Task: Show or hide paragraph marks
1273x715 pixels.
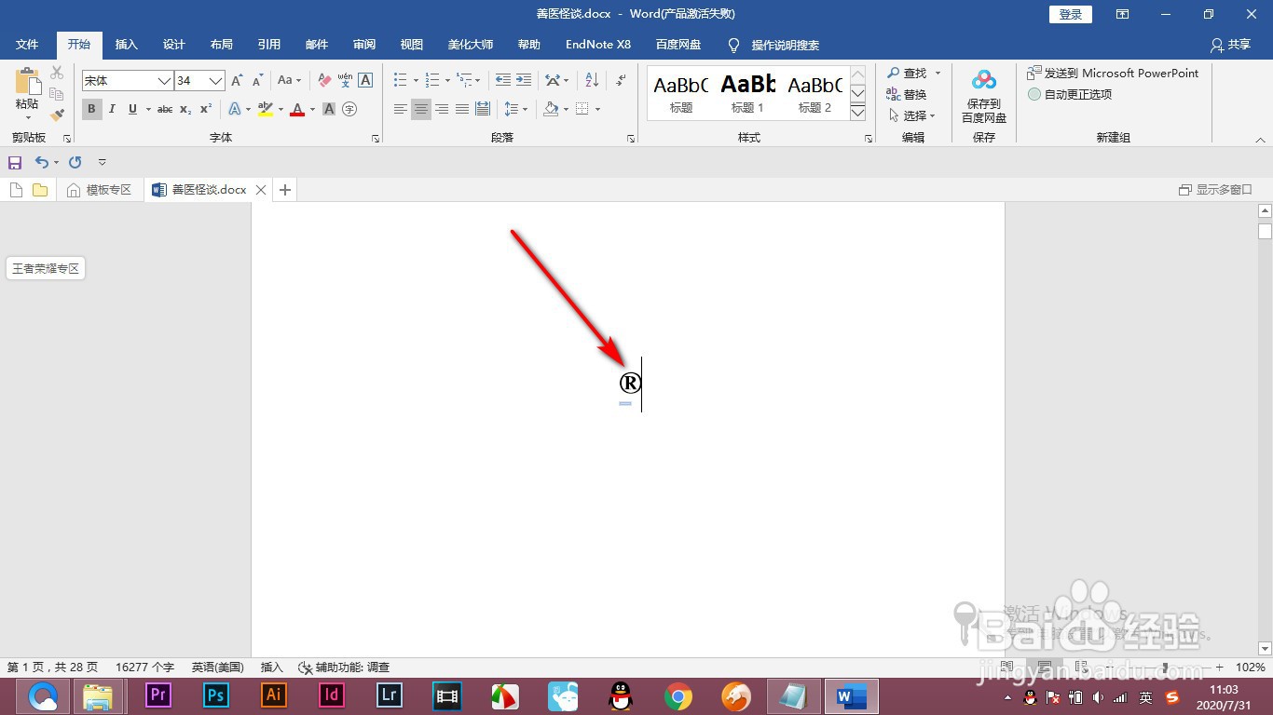Action: pos(621,80)
